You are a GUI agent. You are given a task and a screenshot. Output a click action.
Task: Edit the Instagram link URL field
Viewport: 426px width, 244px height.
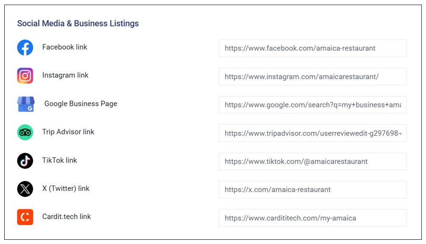[312, 77]
